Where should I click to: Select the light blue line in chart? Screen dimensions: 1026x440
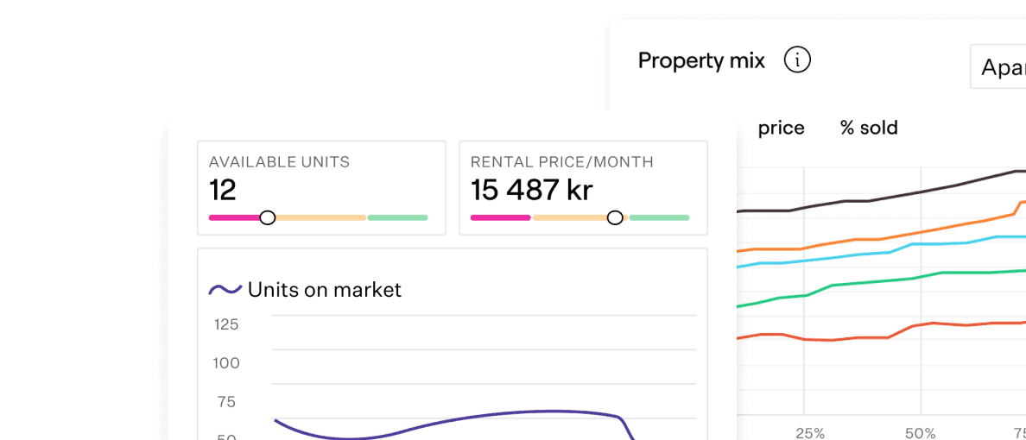click(x=864, y=255)
